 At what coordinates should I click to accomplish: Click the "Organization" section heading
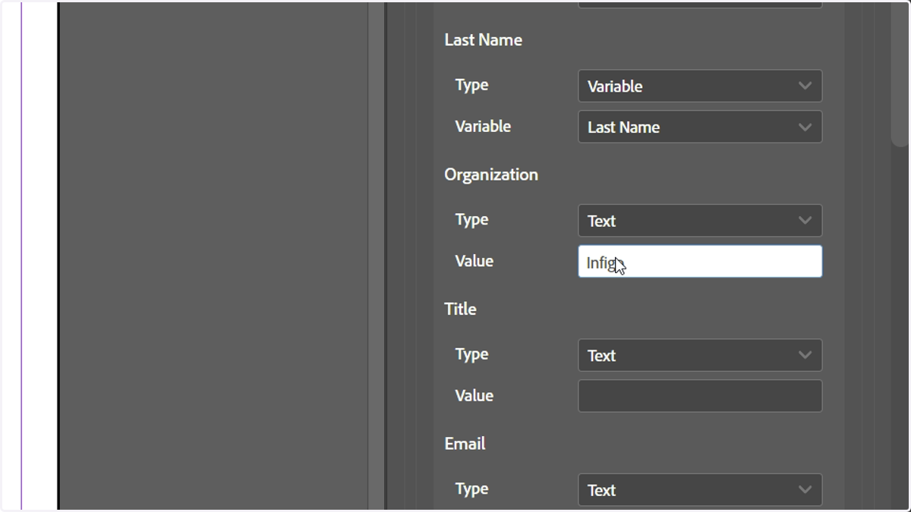491,174
